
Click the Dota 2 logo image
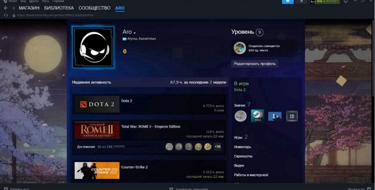(x=97, y=104)
